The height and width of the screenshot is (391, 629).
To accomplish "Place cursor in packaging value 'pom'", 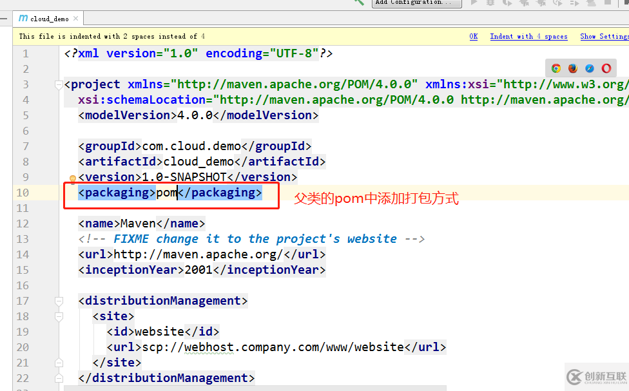I will click(166, 193).
